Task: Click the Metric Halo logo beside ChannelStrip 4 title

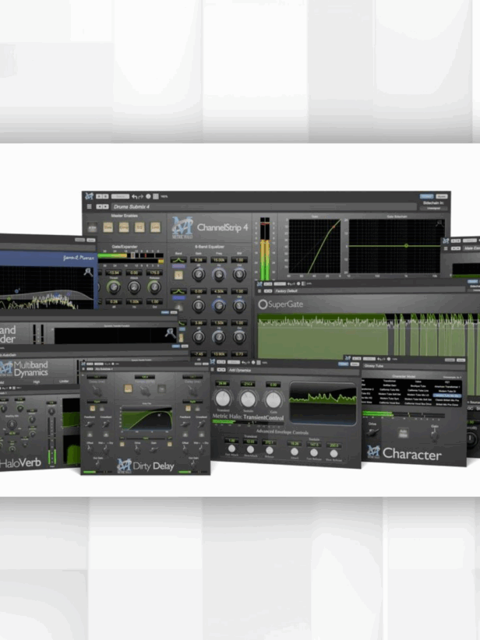Action: click(x=182, y=228)
